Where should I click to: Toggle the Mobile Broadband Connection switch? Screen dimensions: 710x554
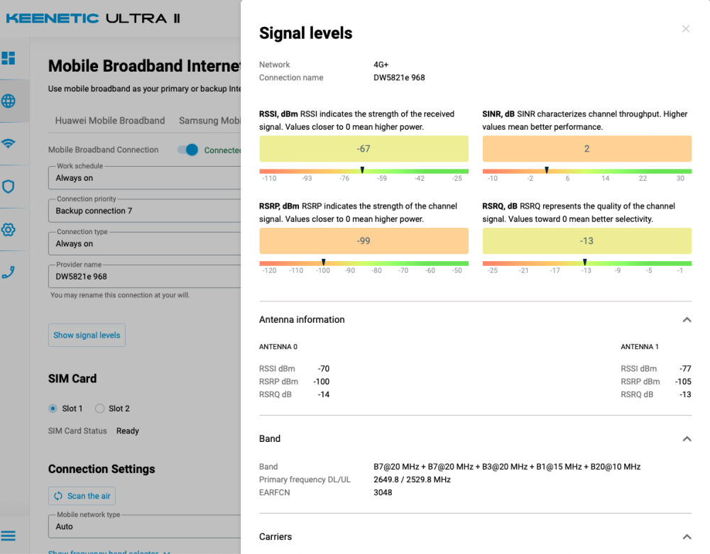pyautogui.click(x=187, y=150)
